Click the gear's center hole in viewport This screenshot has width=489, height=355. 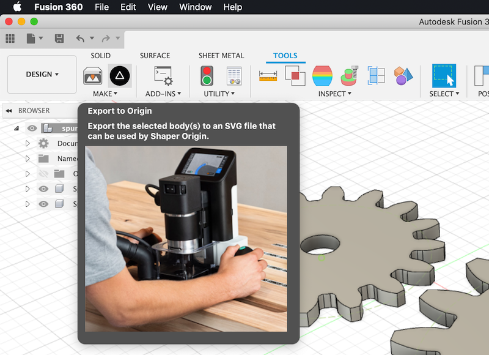pos(320,244)
